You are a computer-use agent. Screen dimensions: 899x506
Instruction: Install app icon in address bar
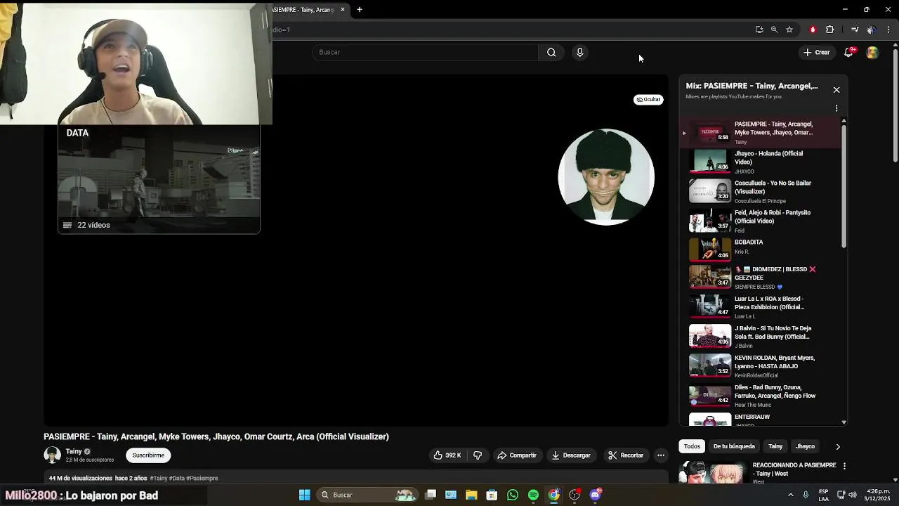[759, 30]
